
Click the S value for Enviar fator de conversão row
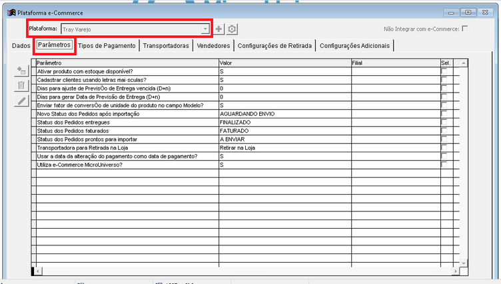pos(285,105)
